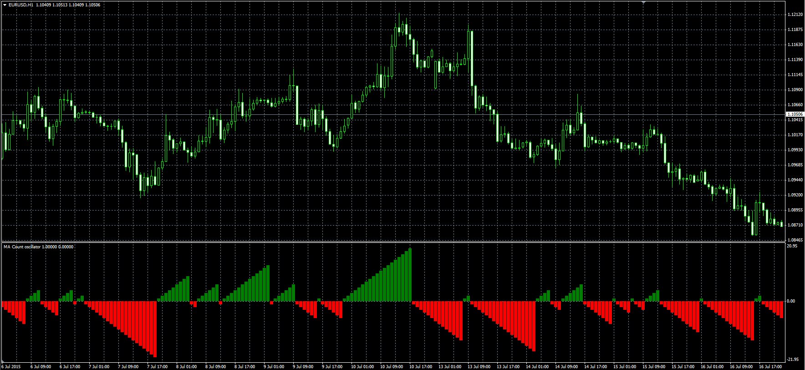The height and width of the screenshot is (370, 805).
Task: Click the 1.08955 price axis label
Action: [795, 210]
